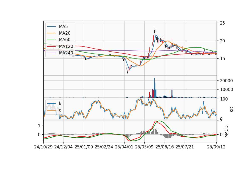Click the MA240 legend label

click(66, 53)
